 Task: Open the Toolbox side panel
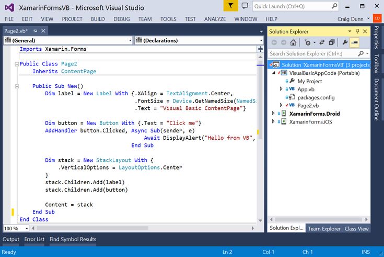click(377, 64)
